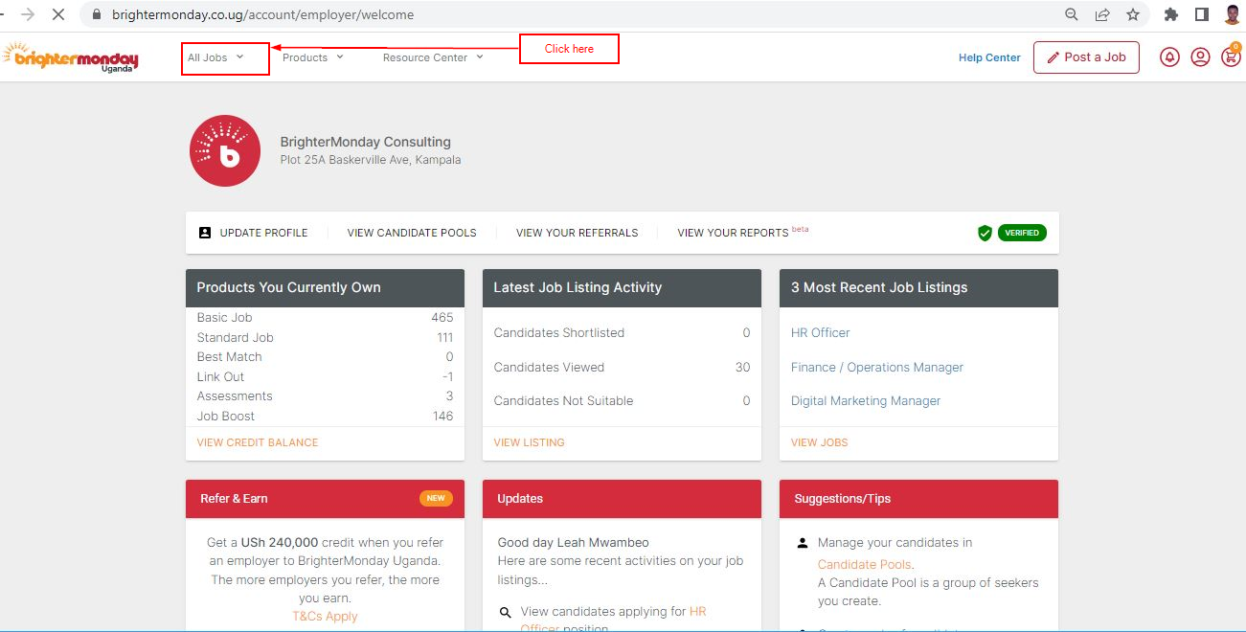Click the VERIFIED badge
This screenshot has width=1246, height=632.
1022,233
